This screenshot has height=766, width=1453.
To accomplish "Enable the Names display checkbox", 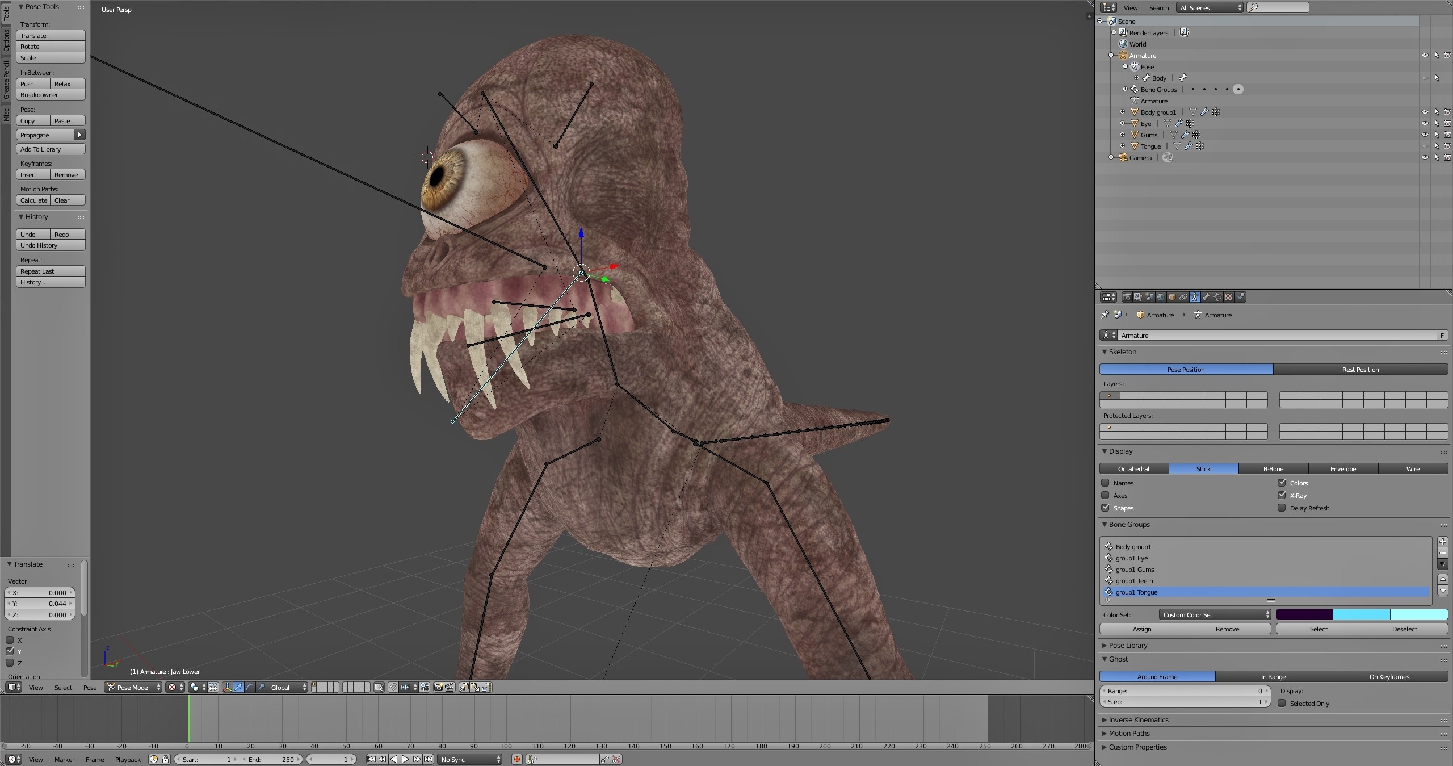I will [1105, 483].
